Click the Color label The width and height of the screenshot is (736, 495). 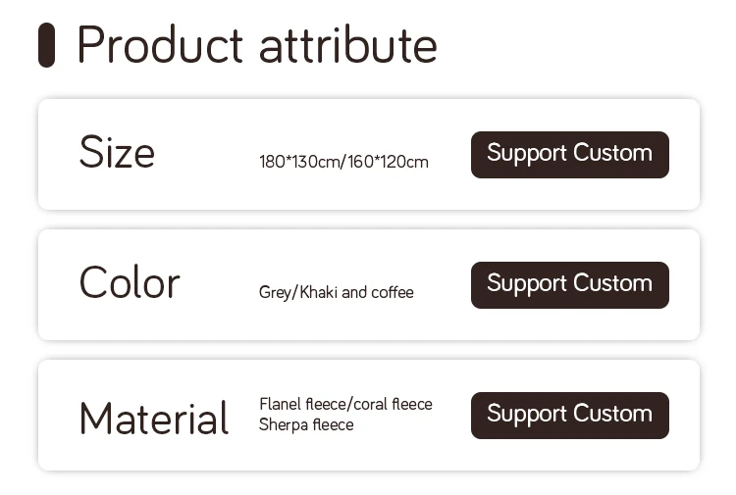[x=130, y=282]
